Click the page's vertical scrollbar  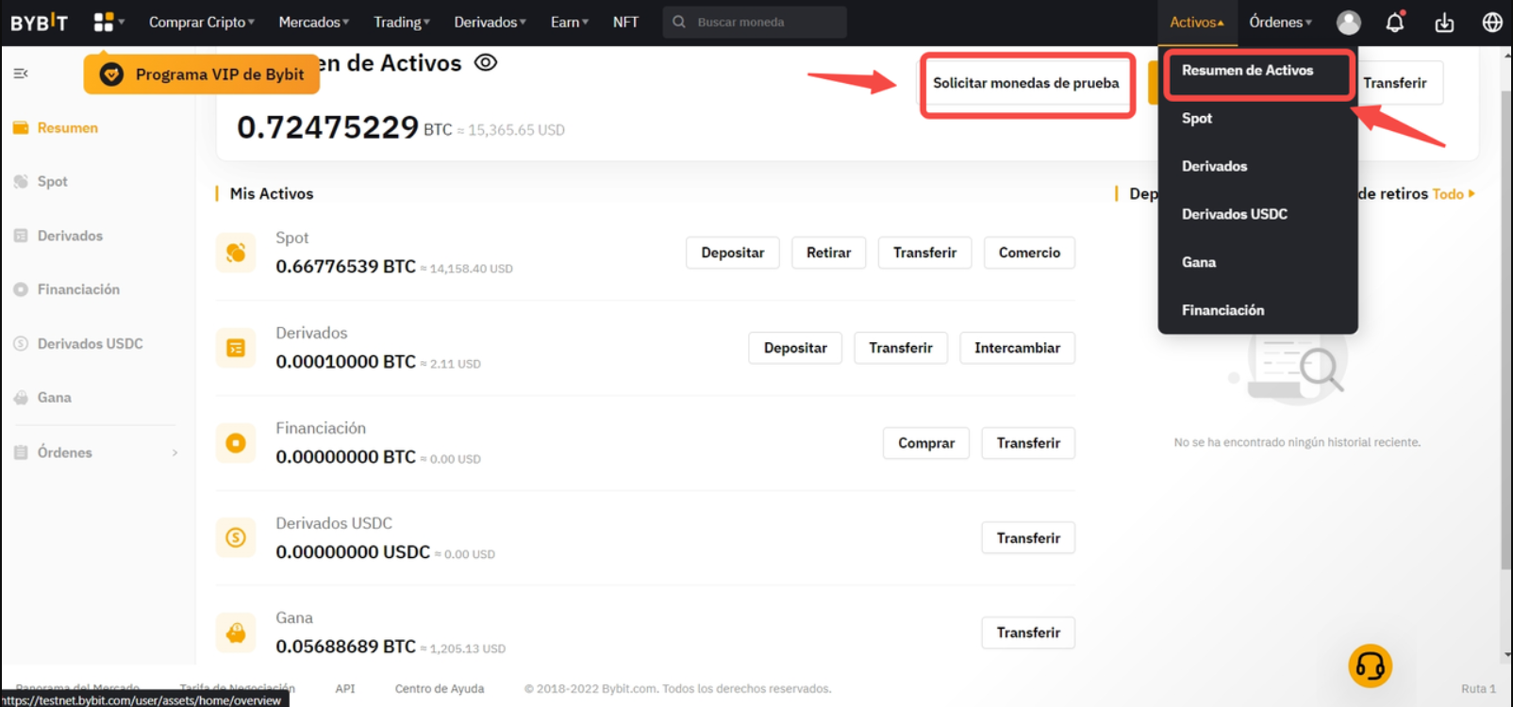pos(1505,330)
